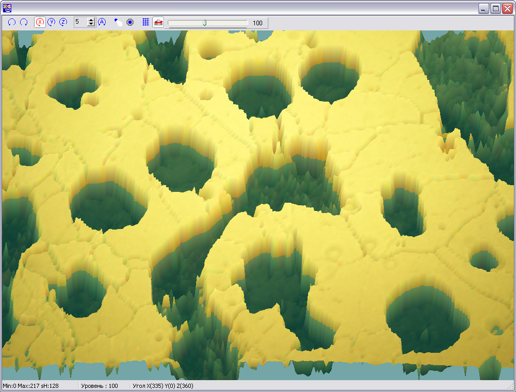Decrease rotation step with the down arrow
This screenshot has height=392, width=516.
pyautogui.click(x=91, y=24)
